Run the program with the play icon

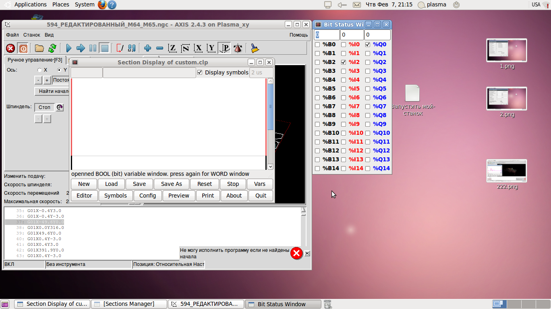(68, 48)
